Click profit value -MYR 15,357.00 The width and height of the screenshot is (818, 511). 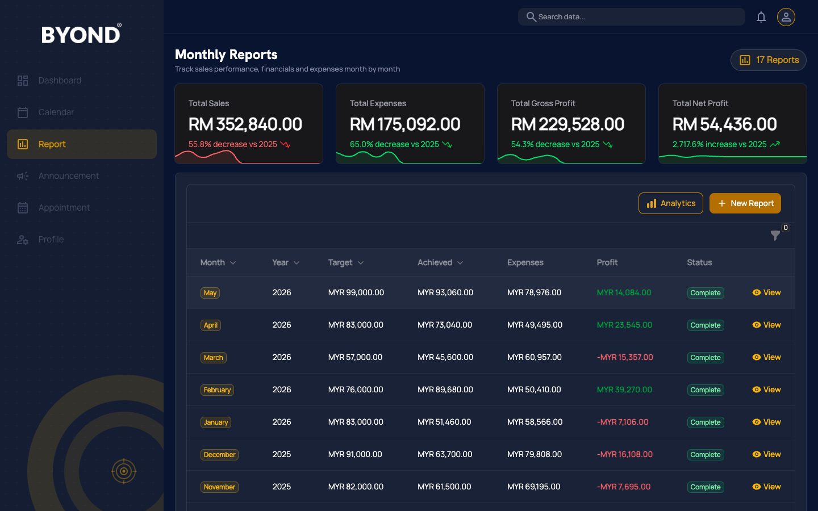[625, 357]
